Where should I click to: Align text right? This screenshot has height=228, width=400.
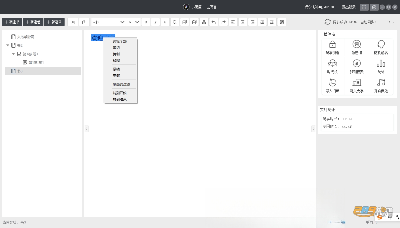tap(253, 22)
